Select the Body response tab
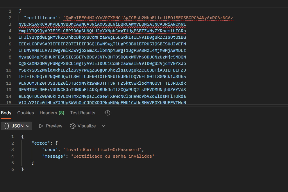 coord(6,113)
